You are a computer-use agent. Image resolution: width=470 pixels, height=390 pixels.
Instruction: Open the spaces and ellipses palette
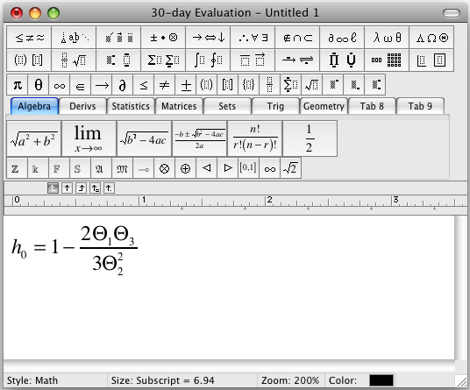[74, 38]
